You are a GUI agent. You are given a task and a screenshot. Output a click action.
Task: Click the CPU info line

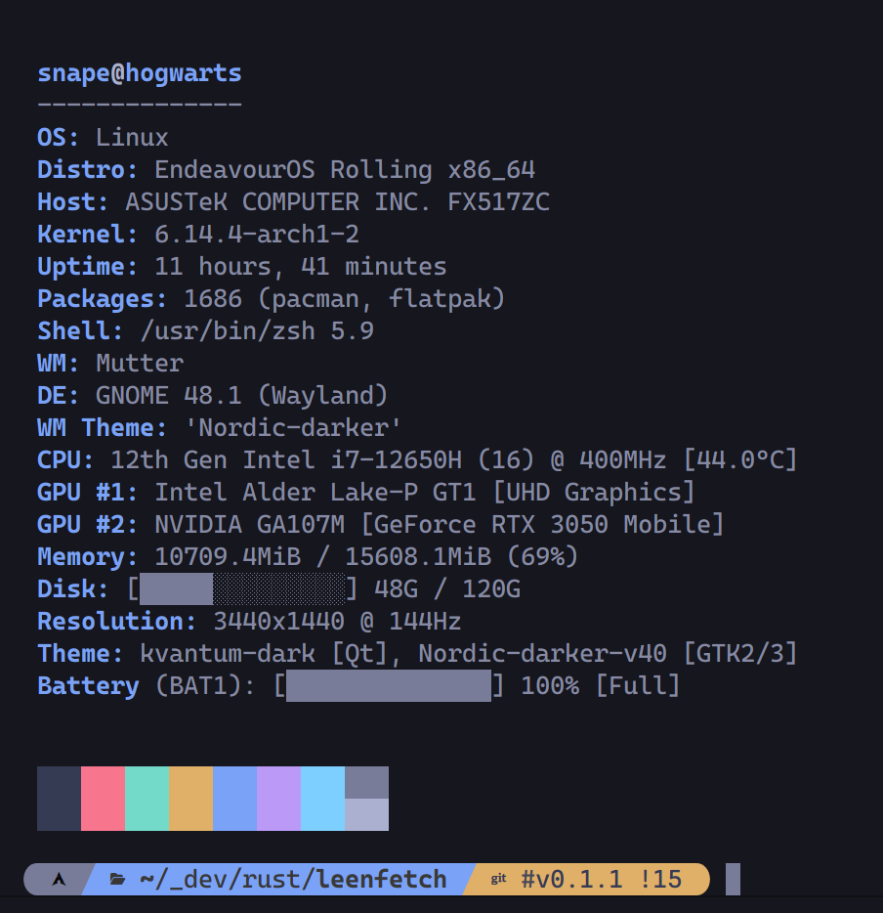[417, 460]
